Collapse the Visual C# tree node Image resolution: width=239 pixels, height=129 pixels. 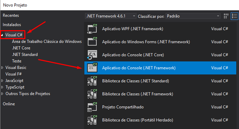(2, 35)
